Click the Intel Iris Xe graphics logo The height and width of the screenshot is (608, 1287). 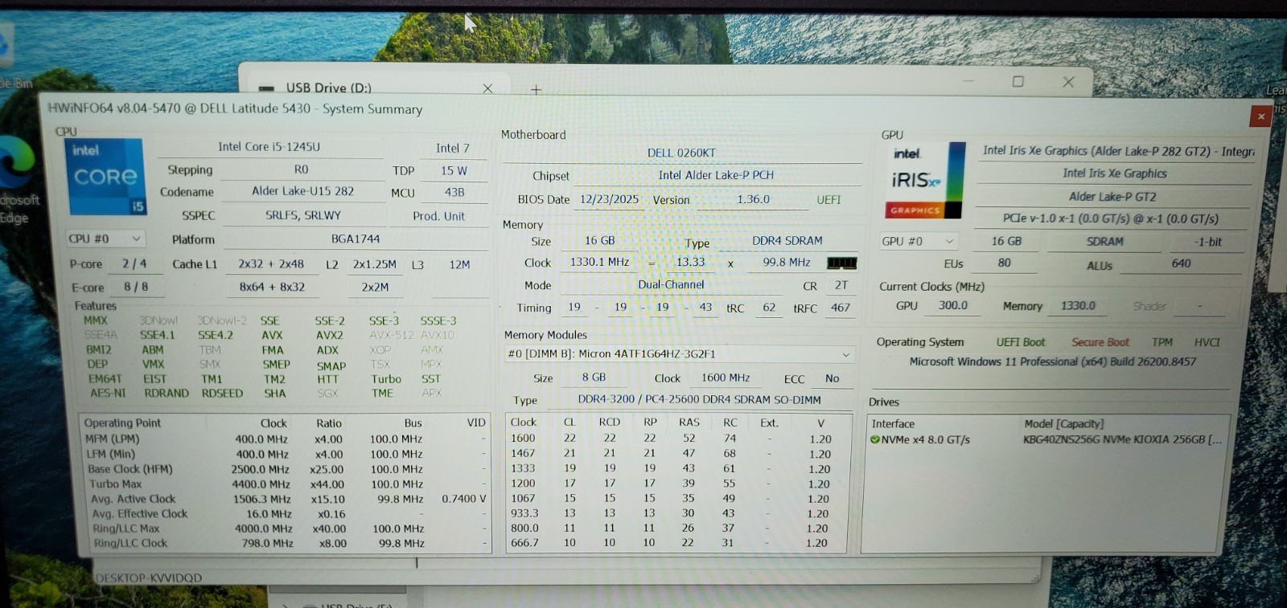click(925, 181)
